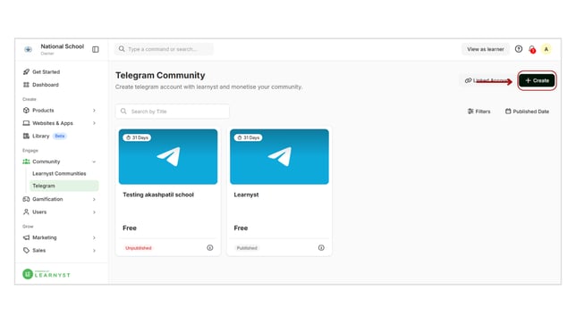Expand the Users chevron

tap(95, 212)
